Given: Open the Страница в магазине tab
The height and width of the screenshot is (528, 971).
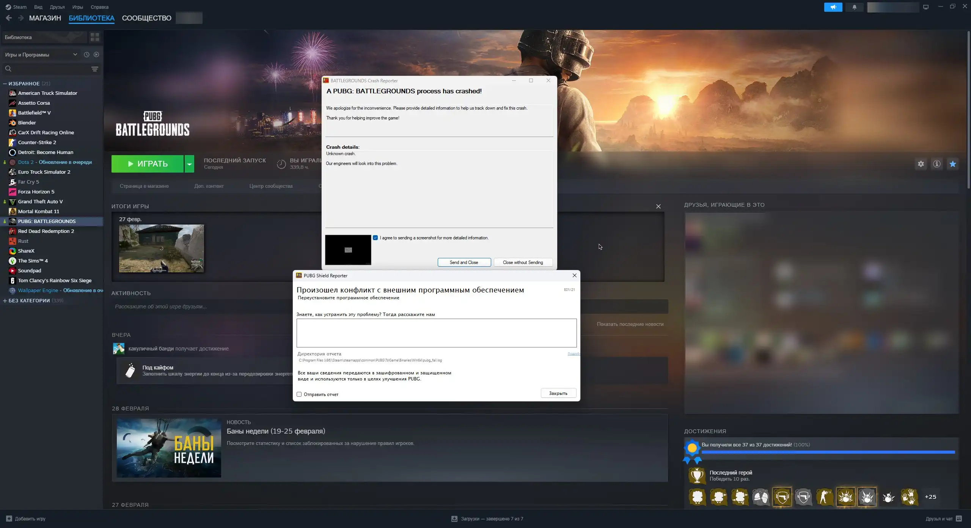Looking at the screenshot, I should tap(144, 186).
